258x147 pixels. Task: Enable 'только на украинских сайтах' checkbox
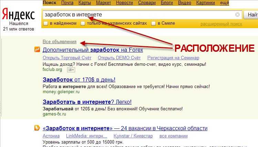pyautogui.click(x=83, y=23)
